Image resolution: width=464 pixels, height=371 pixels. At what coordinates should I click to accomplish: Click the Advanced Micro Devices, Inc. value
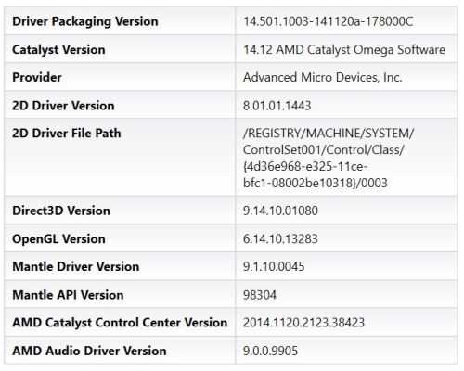(322, 77)
